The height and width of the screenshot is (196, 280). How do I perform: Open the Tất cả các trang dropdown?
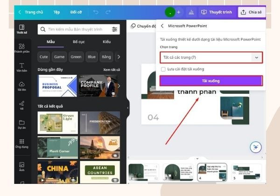pos(211,57)
